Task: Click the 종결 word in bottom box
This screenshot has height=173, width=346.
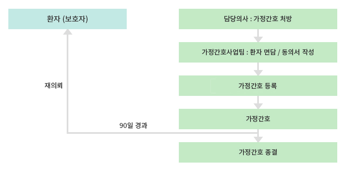Action: (x=271, y=153)
